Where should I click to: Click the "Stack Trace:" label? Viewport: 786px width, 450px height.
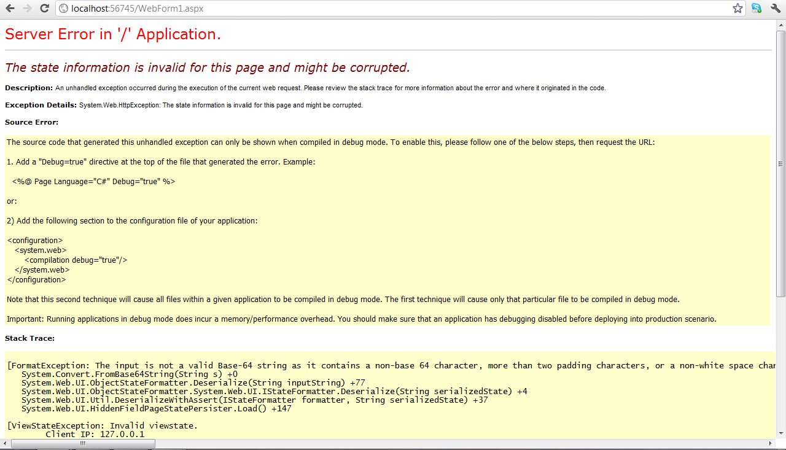[x=30, y=338]
